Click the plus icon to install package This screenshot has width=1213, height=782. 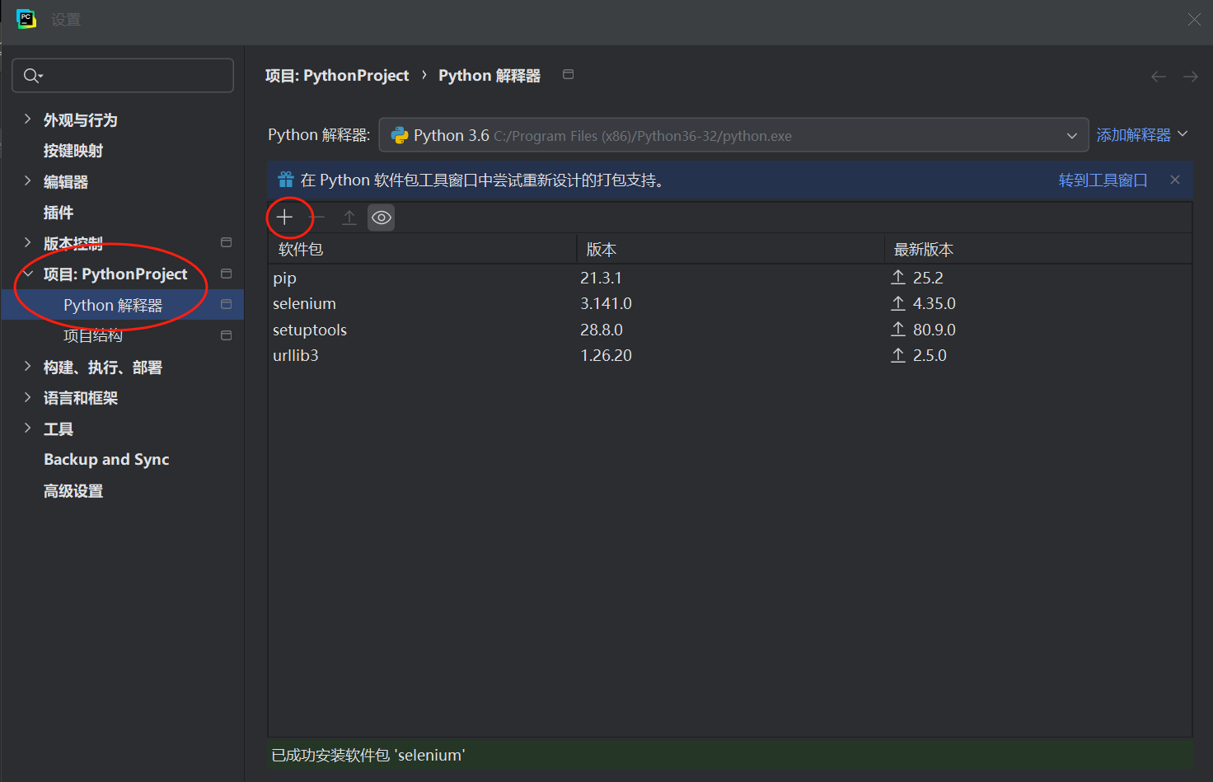click(x=284, y=218)
